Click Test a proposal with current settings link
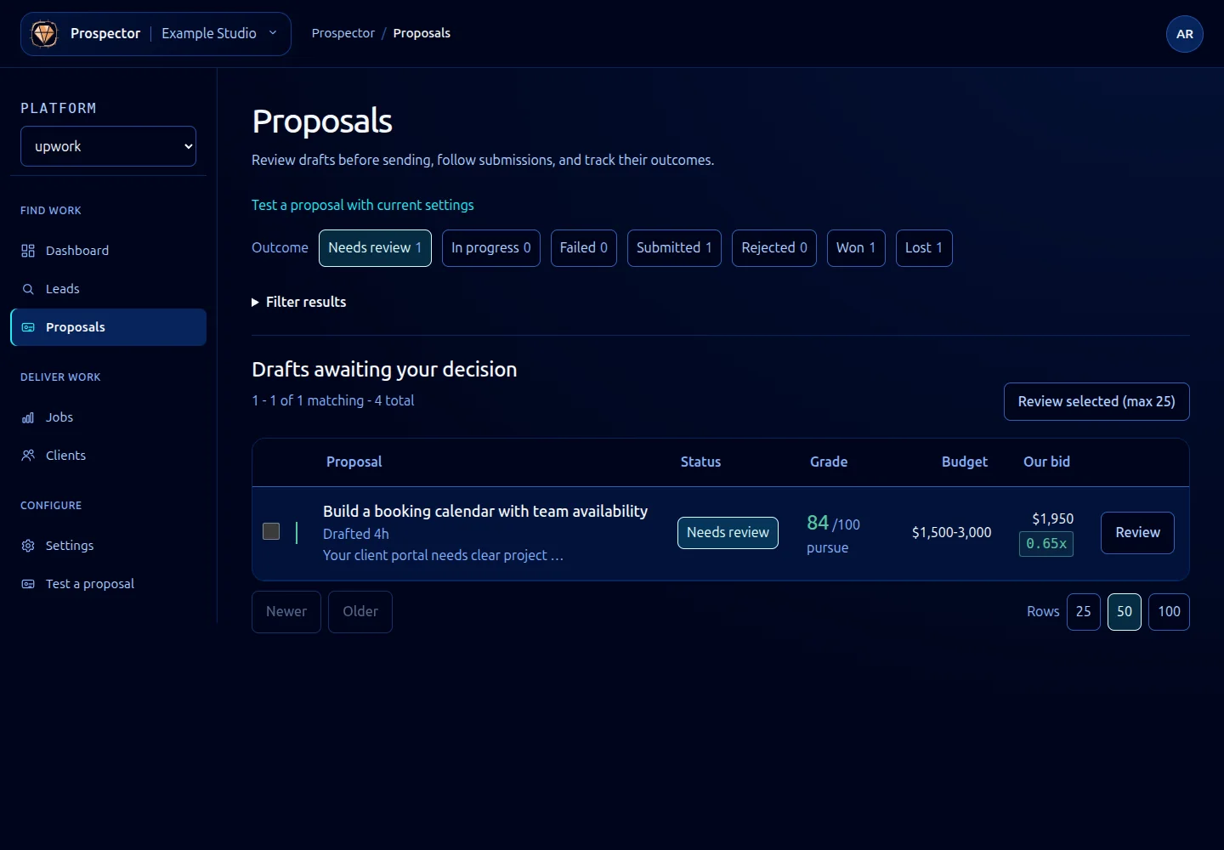The width and height of the screenshot is (1224, 850). coord(363,205)
